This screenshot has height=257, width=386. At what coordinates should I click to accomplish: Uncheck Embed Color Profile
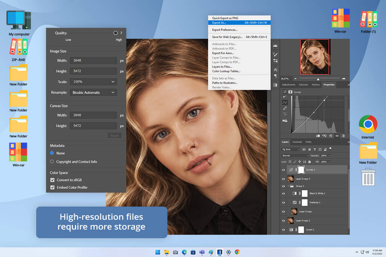click(x=52, y=187)
